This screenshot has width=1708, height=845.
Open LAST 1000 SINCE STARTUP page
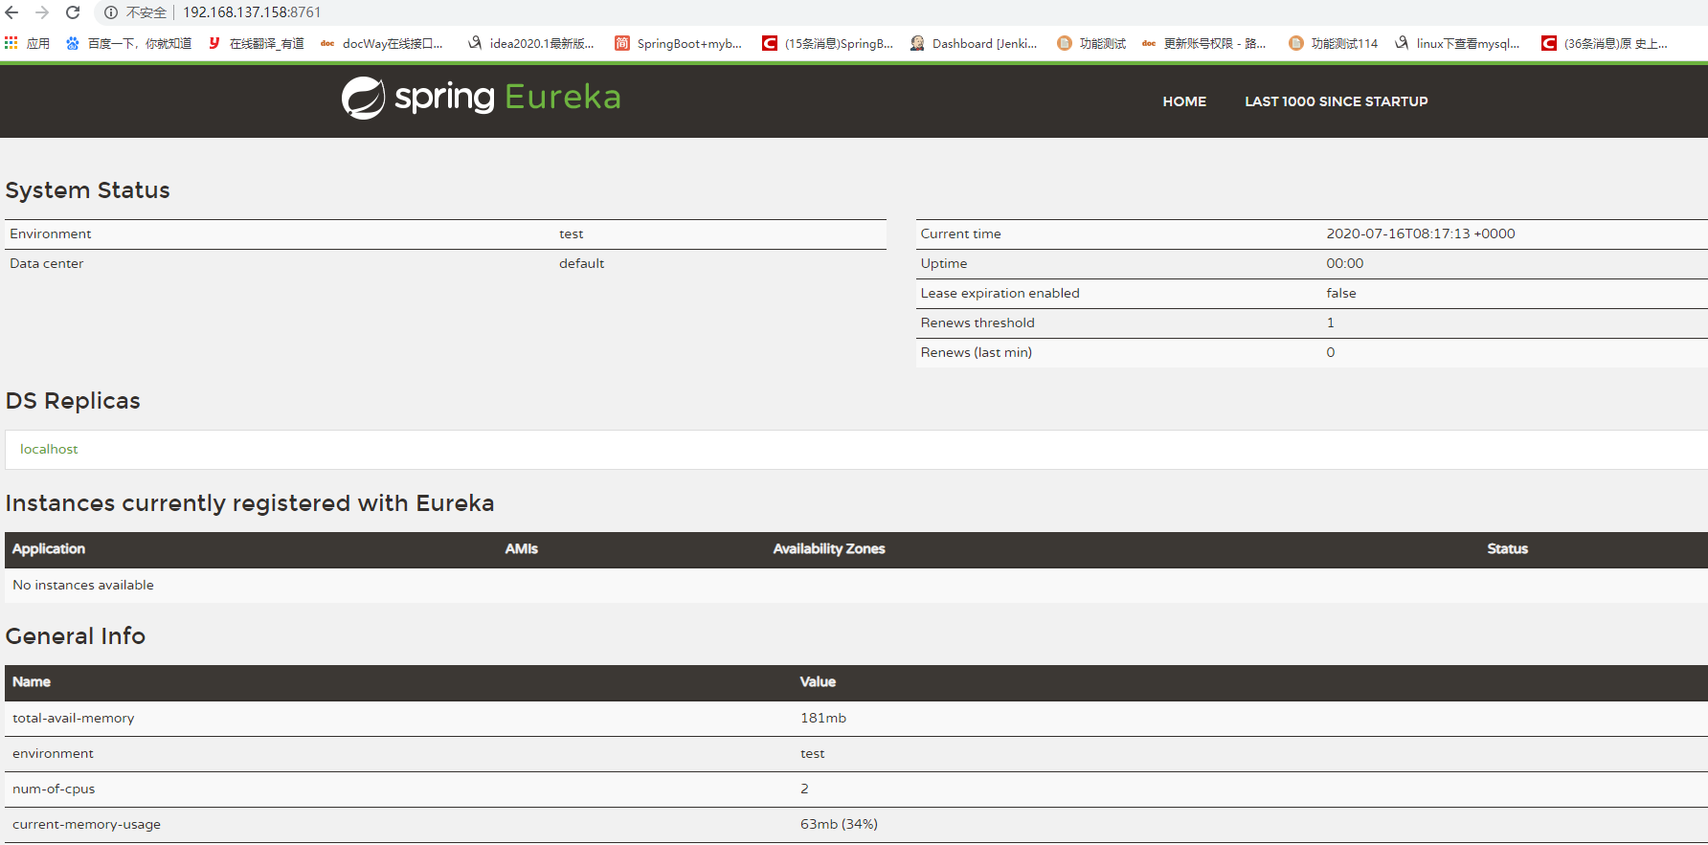coord(1336,101)
